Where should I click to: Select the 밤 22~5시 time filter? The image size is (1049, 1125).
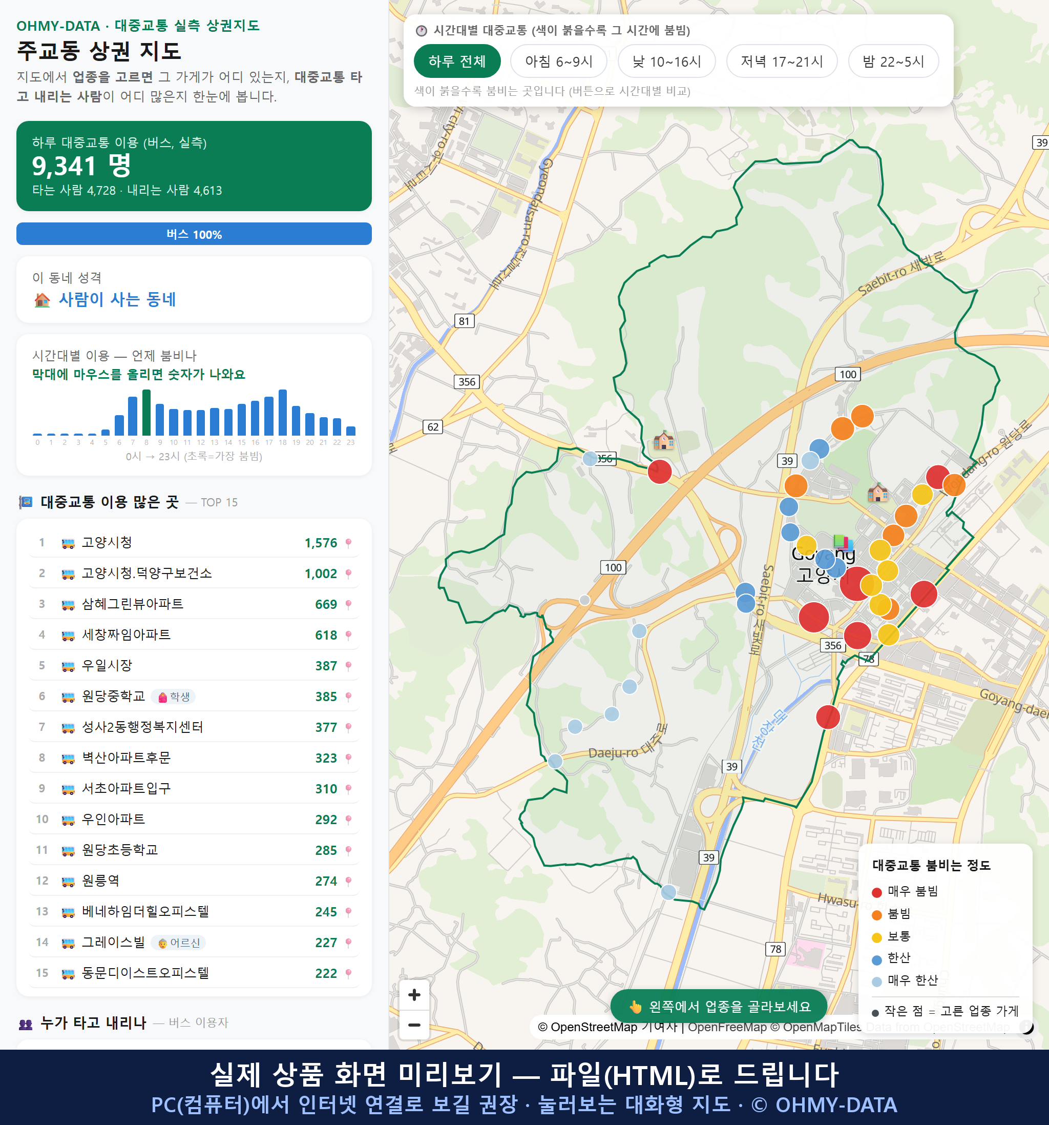[x=893, y=61]
